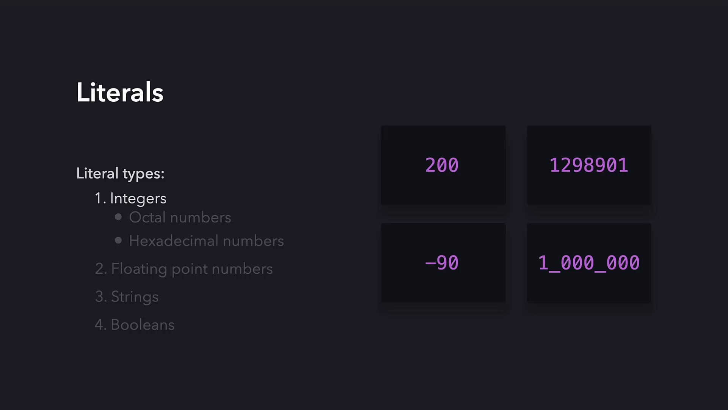The width and height of the screenshot is (728, 410).
Task: Click the bullet dot beside Hexadecimal numbers
Action: [118, 240]
